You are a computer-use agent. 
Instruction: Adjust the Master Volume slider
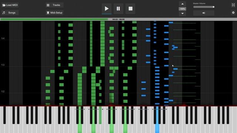[204, 7]
